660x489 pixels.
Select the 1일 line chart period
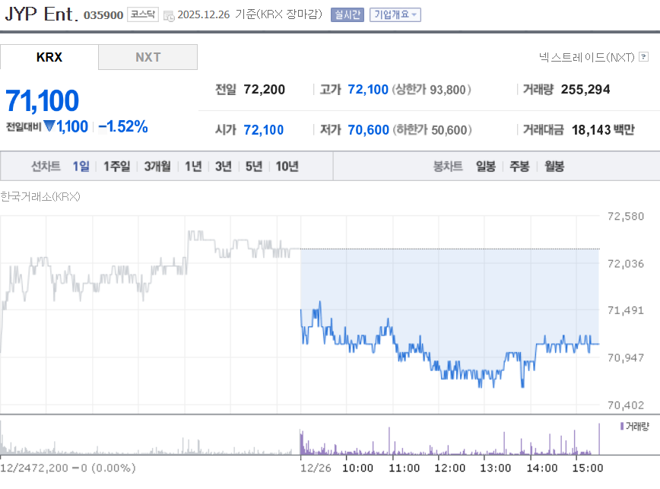coord(81,167)
